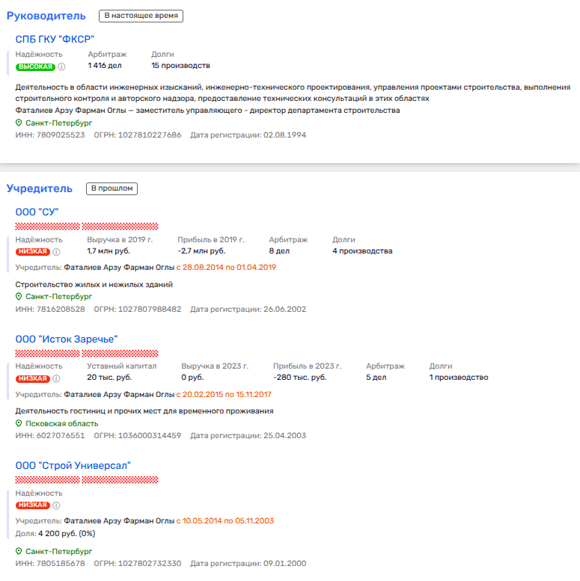Click location pin icon for ООО "Строй Универсал"
Image resolution: width=580 pixels, height=581 pixels.
(x=19, y=552)
